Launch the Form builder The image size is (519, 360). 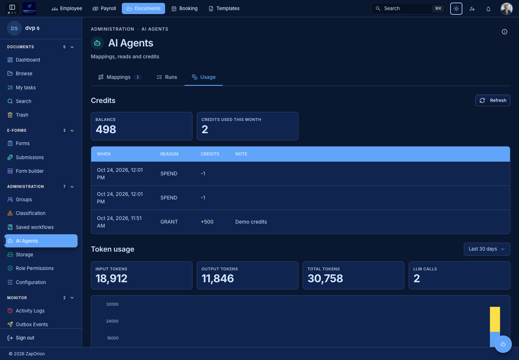pos(41,171)
